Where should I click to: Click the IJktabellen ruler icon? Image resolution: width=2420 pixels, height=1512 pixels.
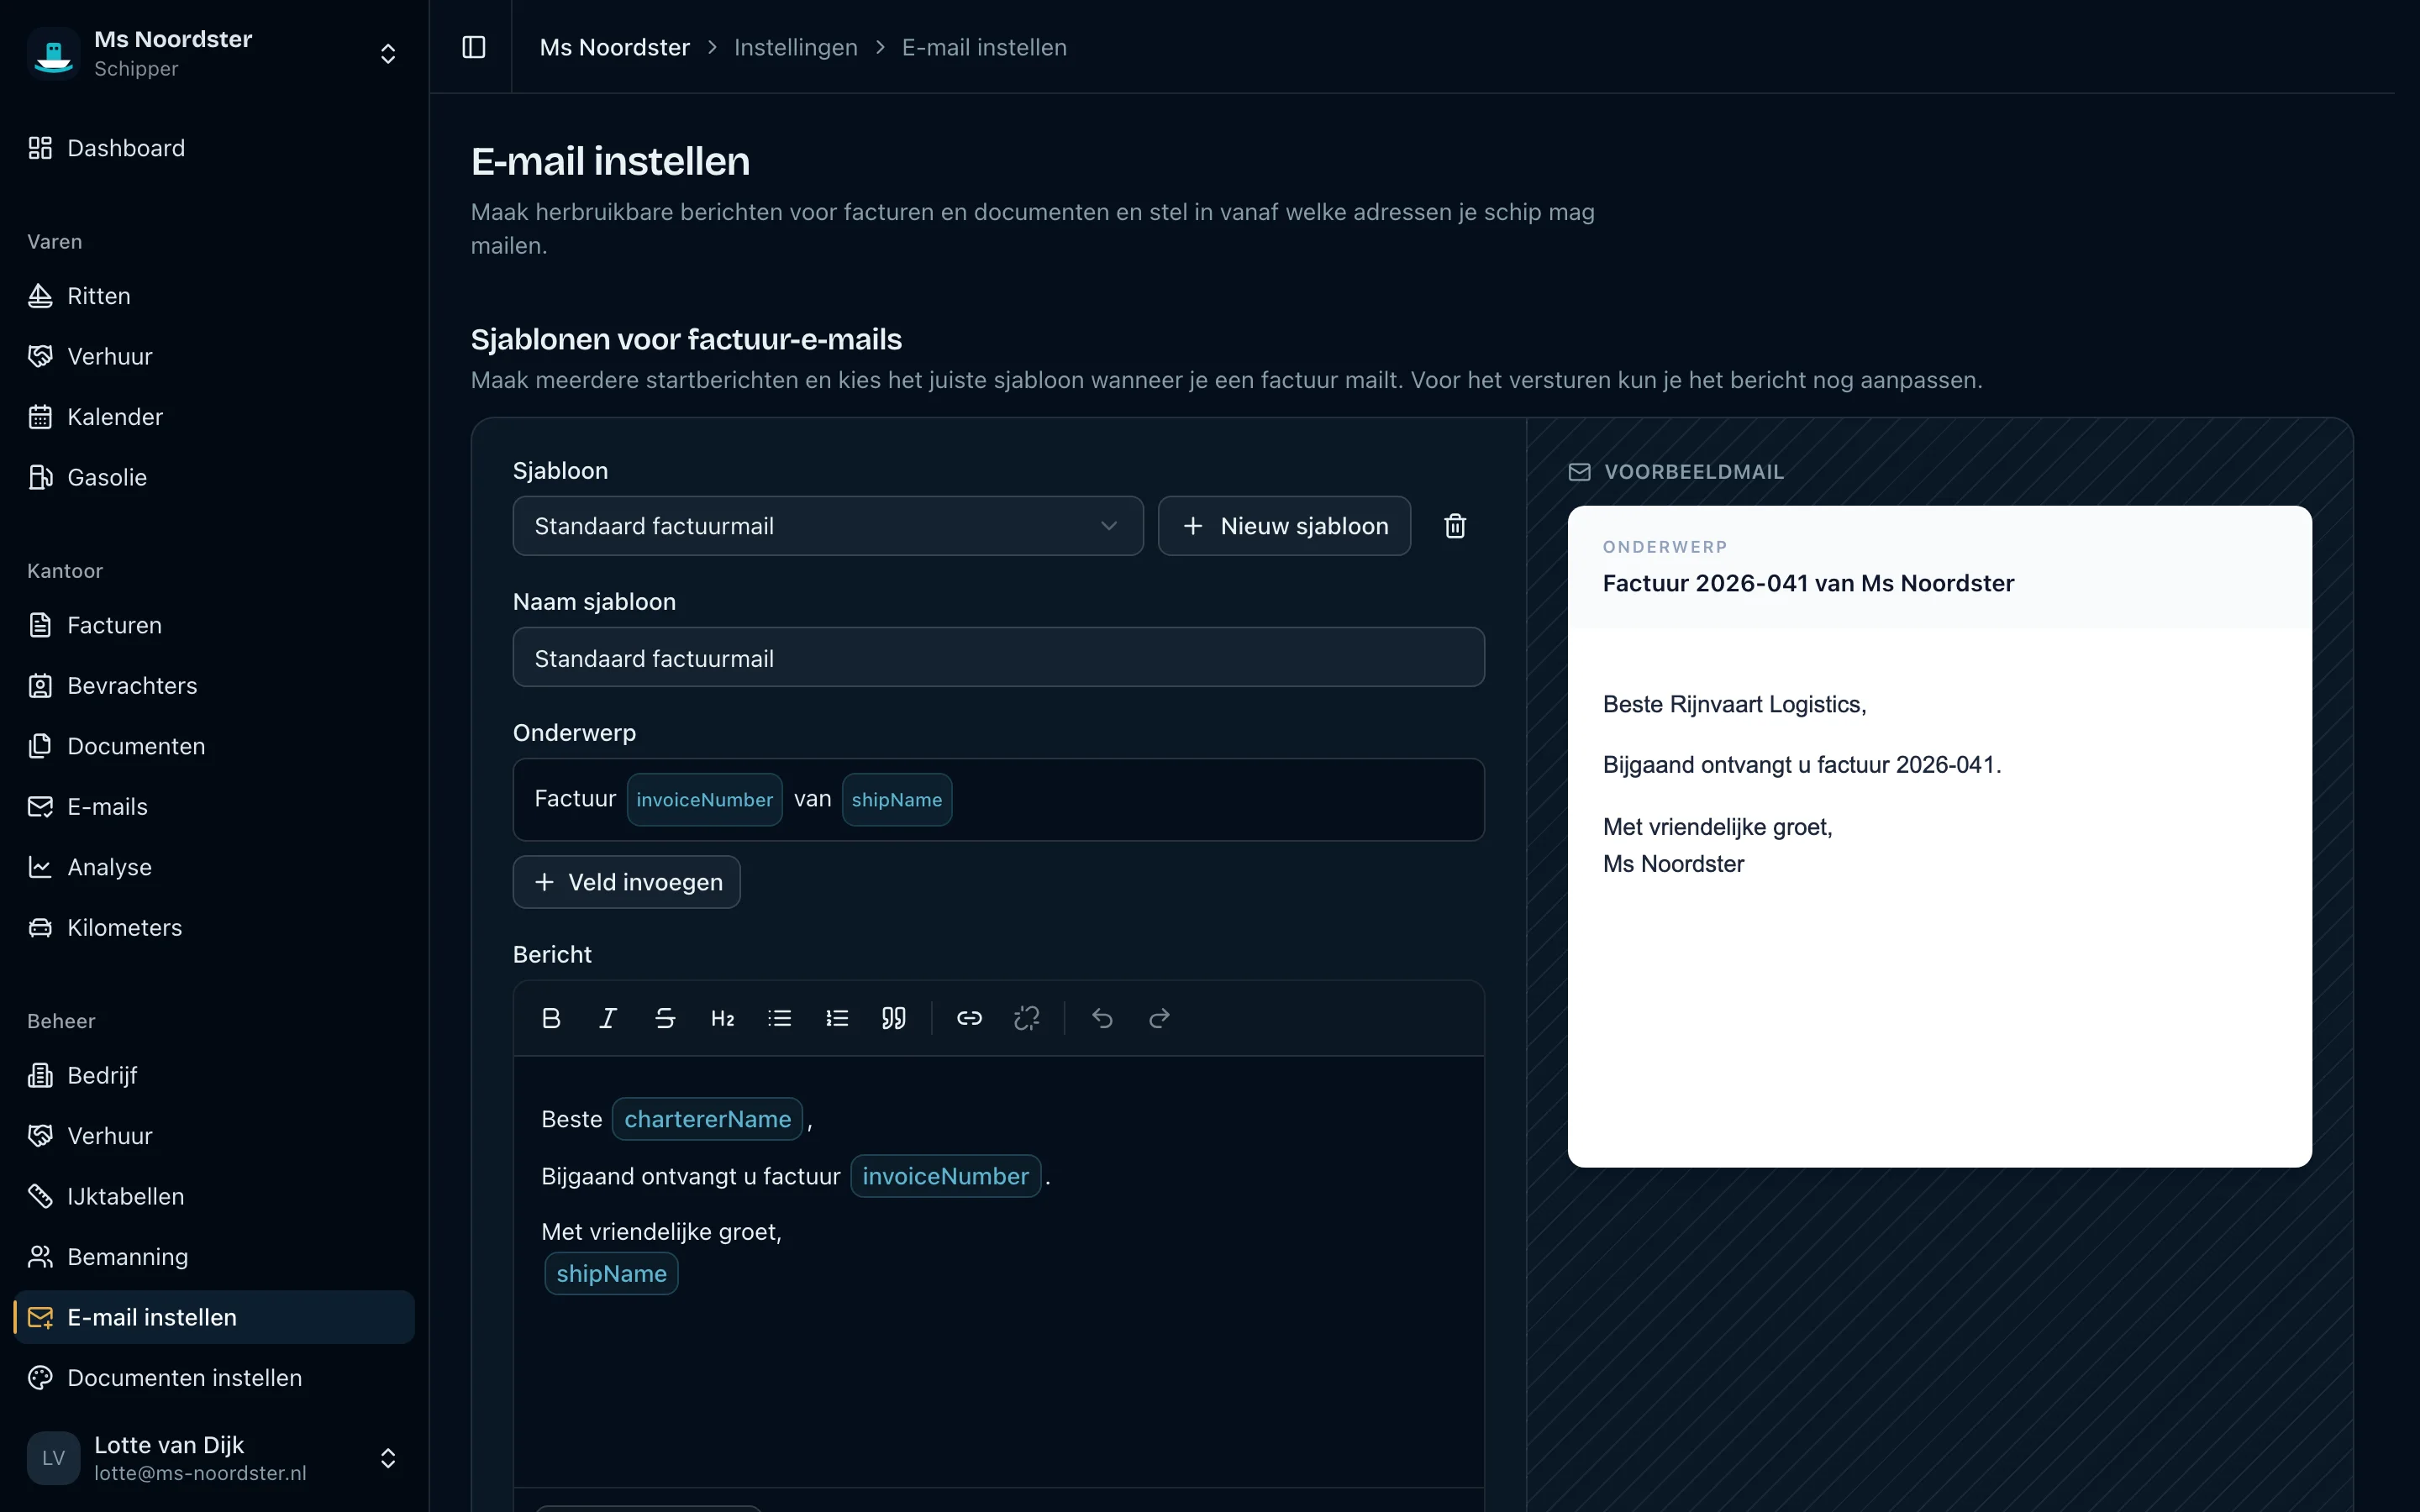coord(40,1196)
